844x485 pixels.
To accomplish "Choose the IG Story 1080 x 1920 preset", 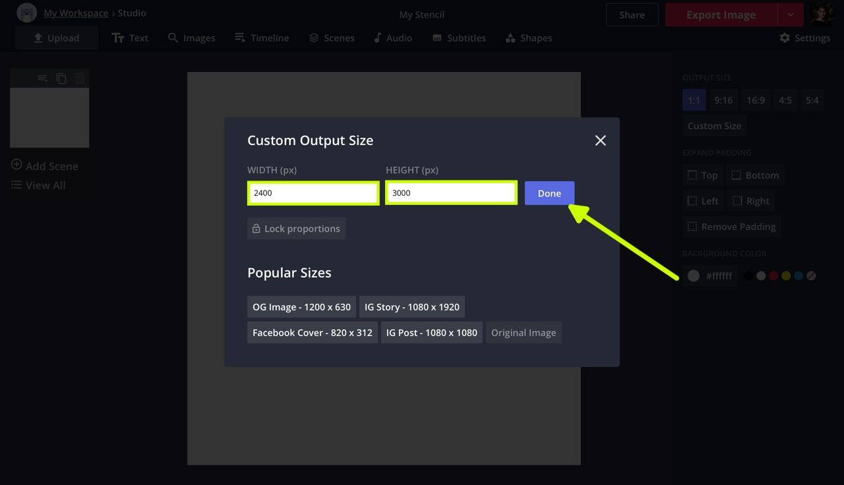I will point(411,307).
